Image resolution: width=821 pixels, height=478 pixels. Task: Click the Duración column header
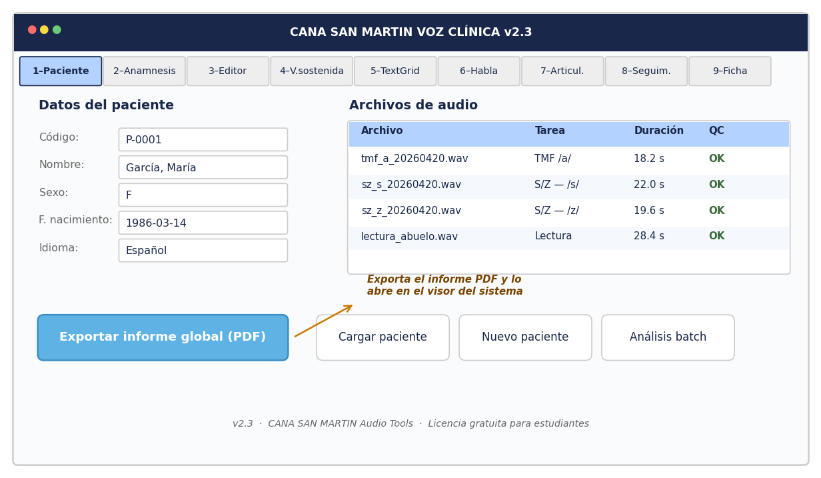pyautogui.click(x=658, y=131)
